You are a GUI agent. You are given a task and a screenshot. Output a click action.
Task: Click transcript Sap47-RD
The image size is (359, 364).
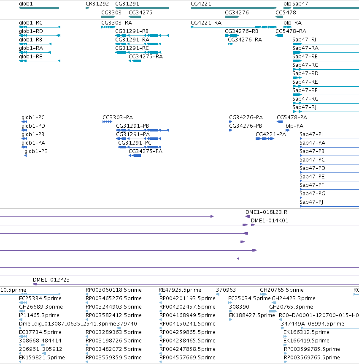tap(305, 74)
